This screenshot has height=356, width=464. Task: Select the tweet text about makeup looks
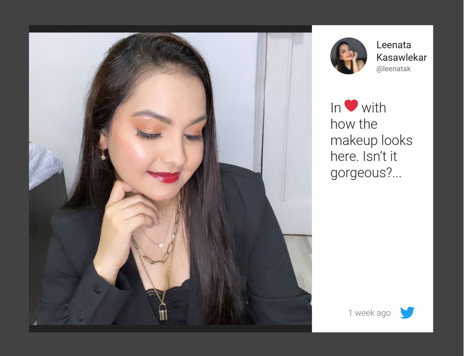click(371, 140)
